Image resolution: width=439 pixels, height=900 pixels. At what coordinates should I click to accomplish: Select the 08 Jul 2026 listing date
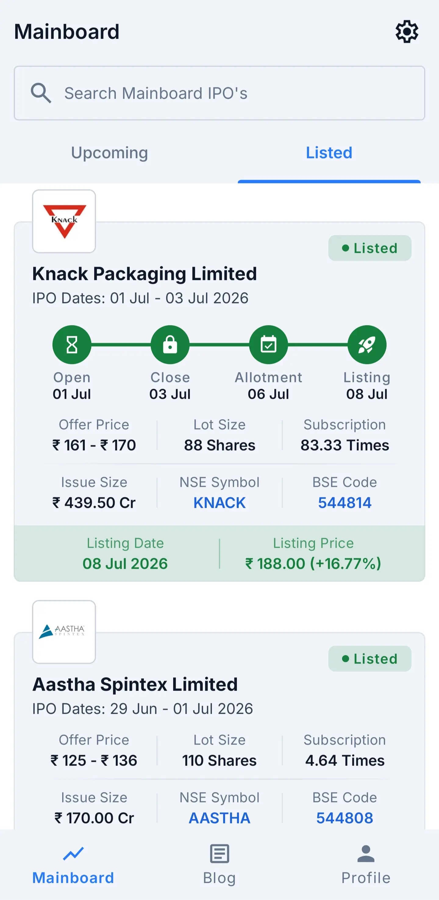[x=125, y=564]
